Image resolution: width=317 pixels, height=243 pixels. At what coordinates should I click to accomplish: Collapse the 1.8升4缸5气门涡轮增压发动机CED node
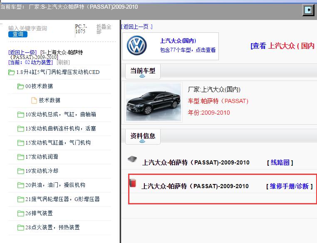tap(58, 72)
